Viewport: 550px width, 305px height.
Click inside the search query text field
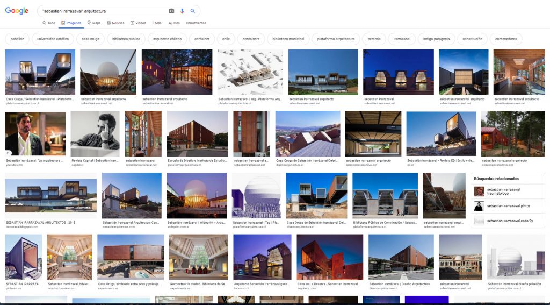102,11
